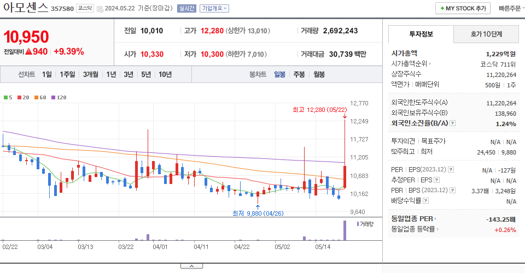Click 코스닥 711위 rank value
This screenshot has width=525, height=273.
coord(498,64)
